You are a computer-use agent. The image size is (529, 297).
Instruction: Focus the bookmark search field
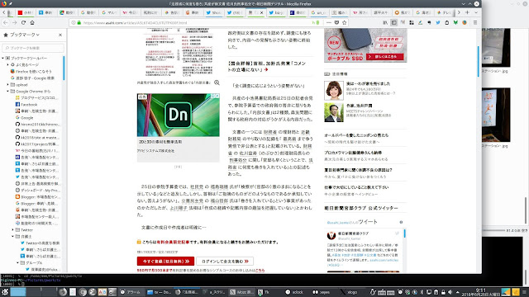pos(33,48)
